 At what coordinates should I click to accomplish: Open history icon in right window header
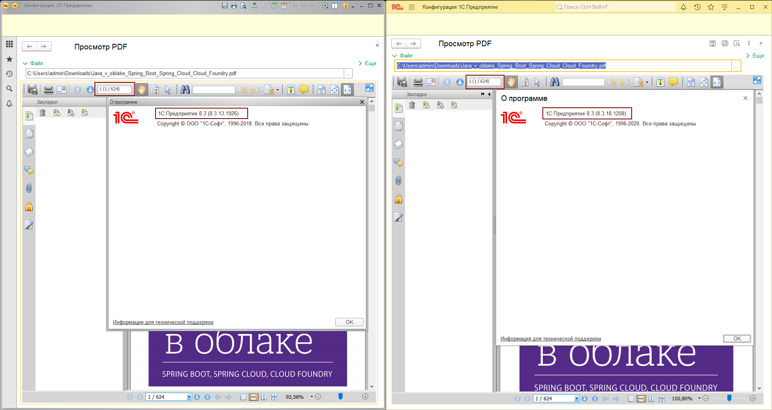[697, 7]
